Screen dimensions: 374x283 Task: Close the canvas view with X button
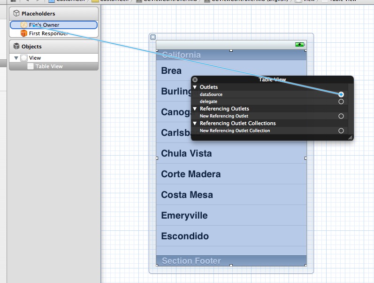tap(153, 37)
